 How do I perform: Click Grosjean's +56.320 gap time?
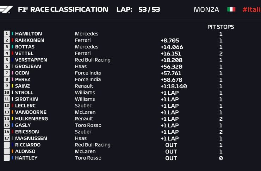[171, 66]
